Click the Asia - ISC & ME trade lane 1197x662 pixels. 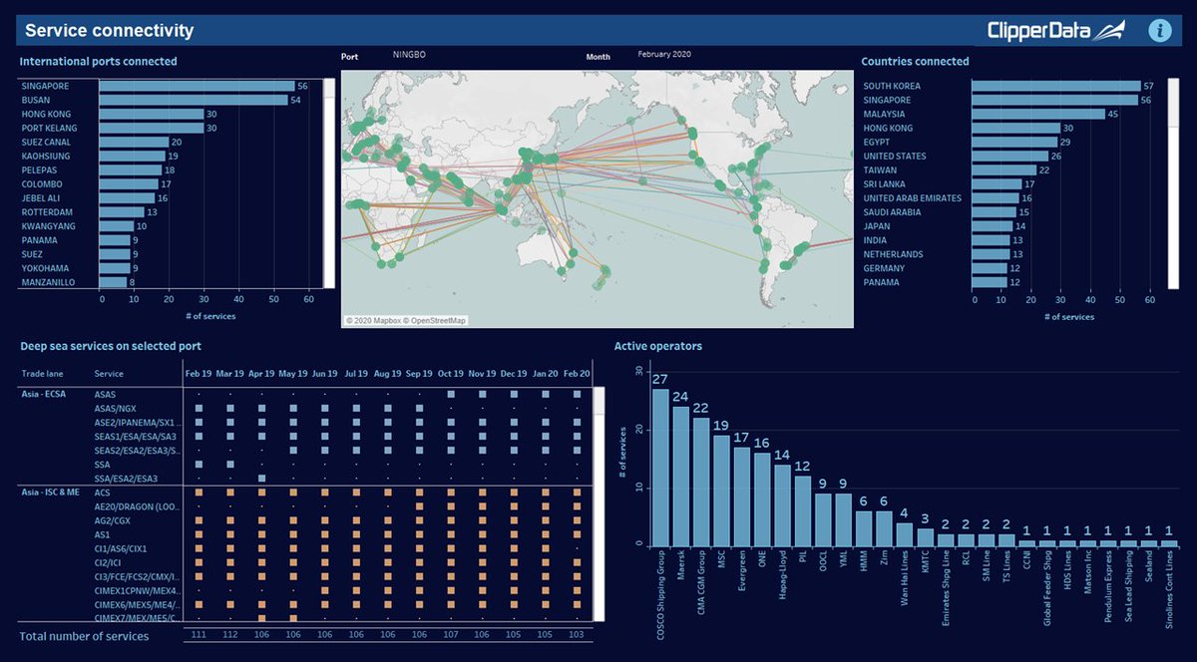pyautogui.click(x=53, y=492)
